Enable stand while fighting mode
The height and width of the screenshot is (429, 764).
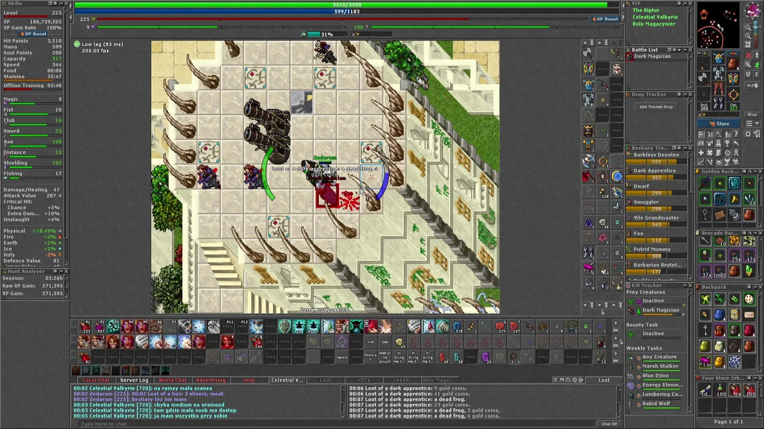coord(757,55)
